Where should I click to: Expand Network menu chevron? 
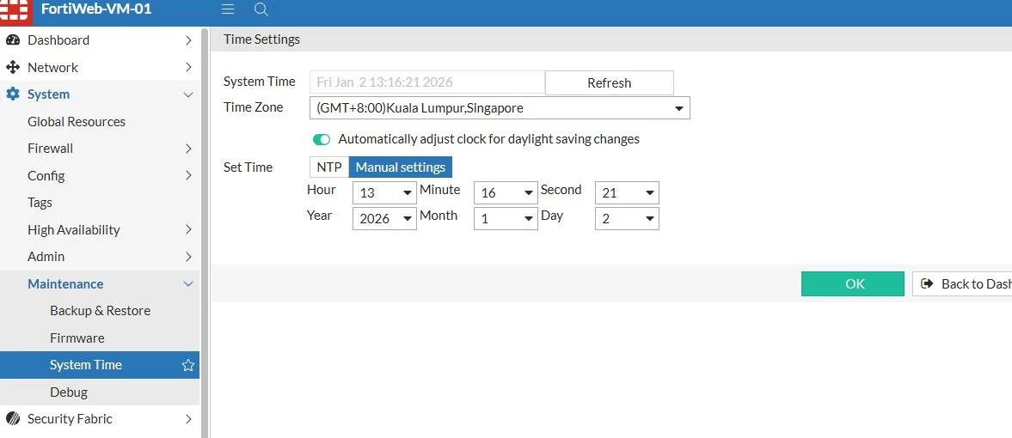188,67
